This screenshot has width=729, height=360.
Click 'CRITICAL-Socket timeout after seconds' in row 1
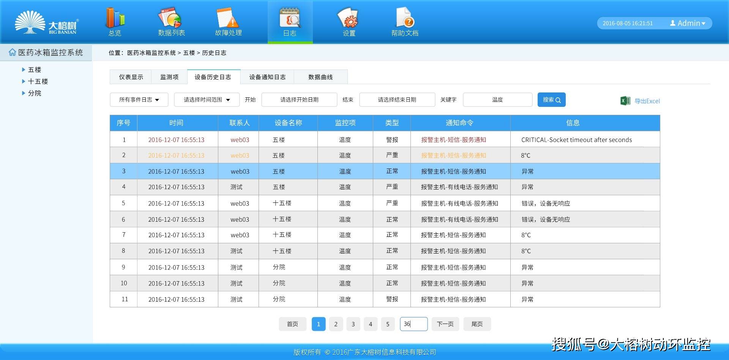(576, 140)
